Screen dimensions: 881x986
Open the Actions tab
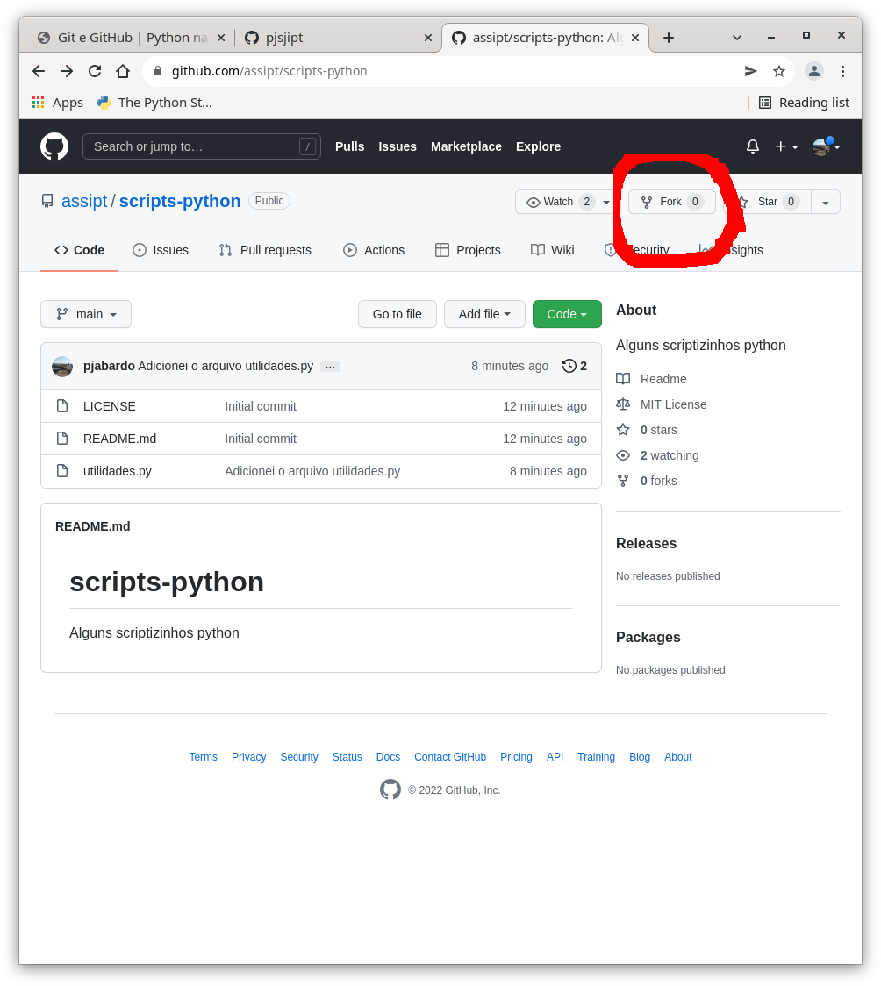(374, 250)
